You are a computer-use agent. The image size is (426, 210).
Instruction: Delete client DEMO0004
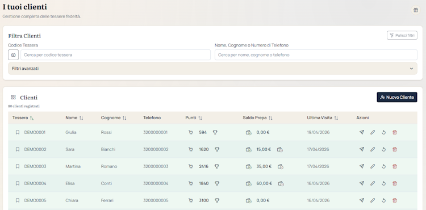pyautogui.click(x=395, y=183)
